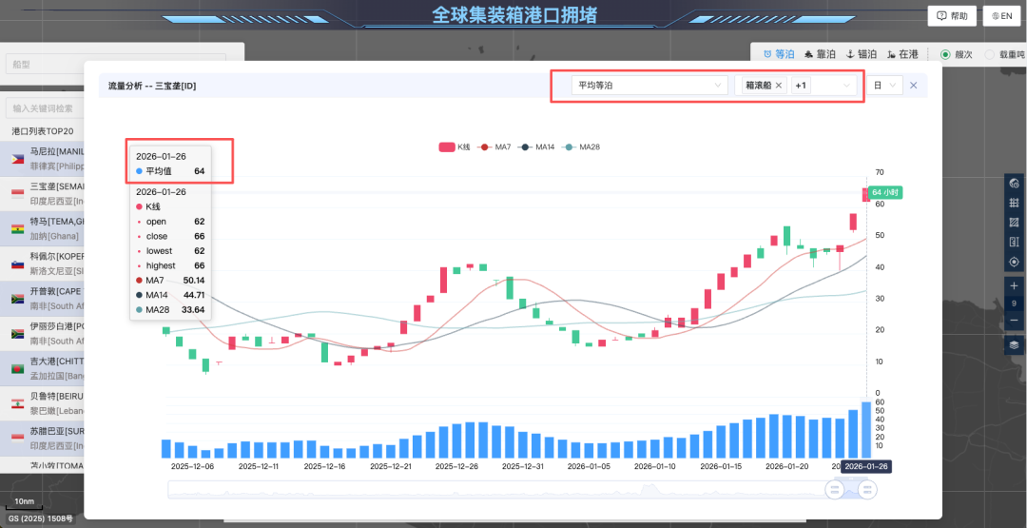Switch to the 在港 tab
The height and width of the screenshot is (528, 1027).
[x=902, y=55]
